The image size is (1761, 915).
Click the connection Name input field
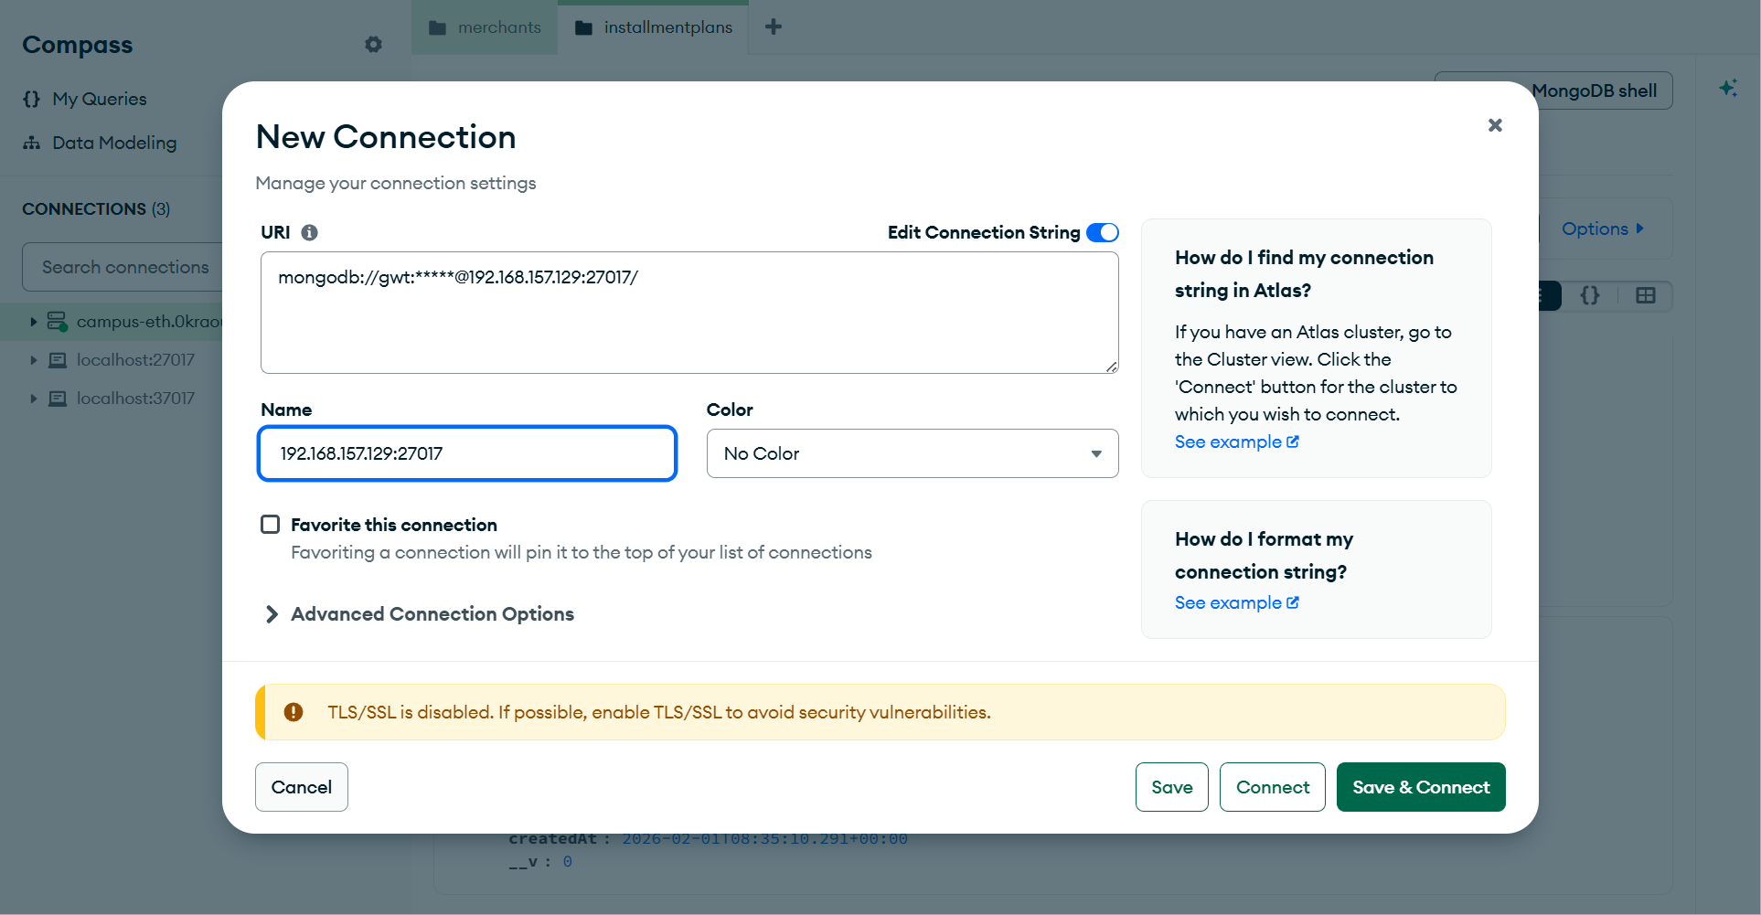click(x=467, y=453)
